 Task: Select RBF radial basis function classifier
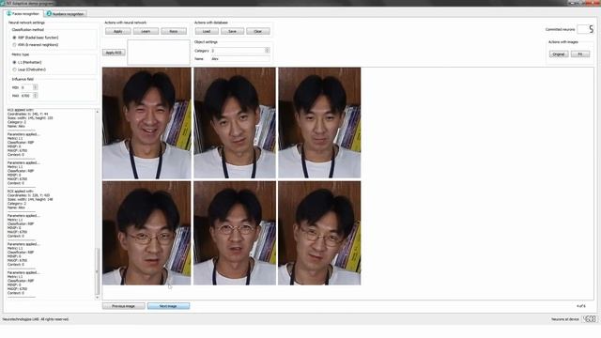pyautogui.click(x=36, y=38)
